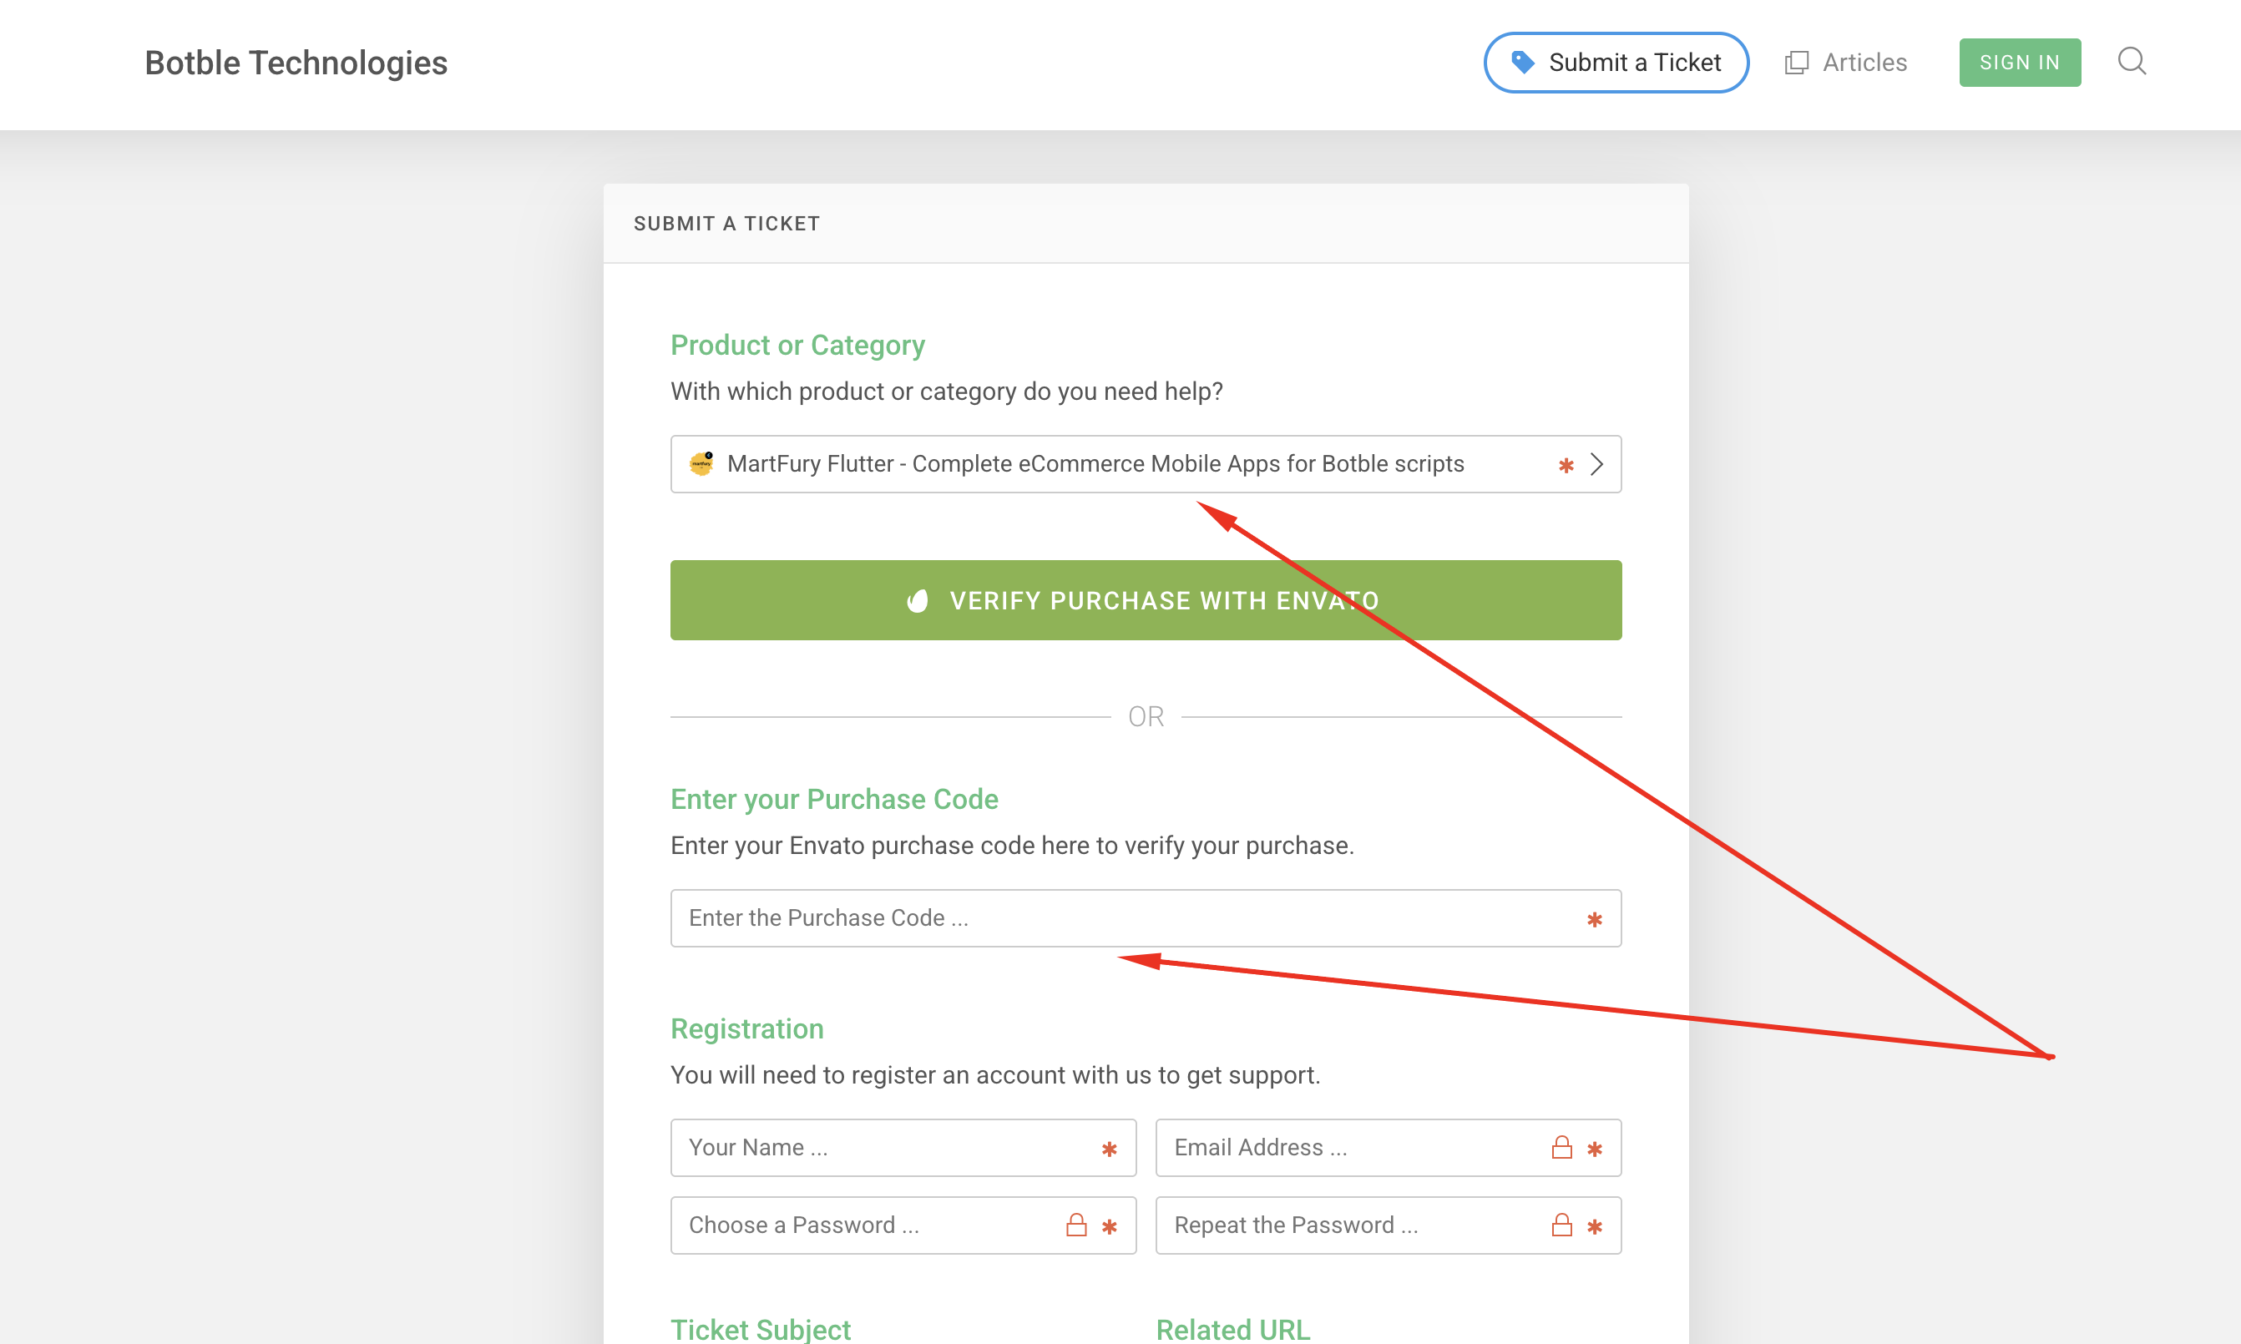
Task: Click the Envato leaf icon on verify button
Action: click(x=918, y=600)
